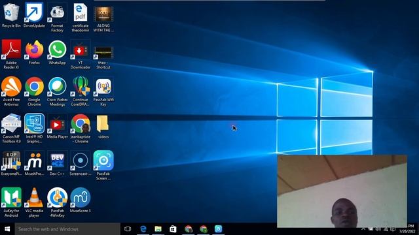
Task: Open the jeanbaptiste - Chrome profile shortcut
Action: (x=80, y=129)
